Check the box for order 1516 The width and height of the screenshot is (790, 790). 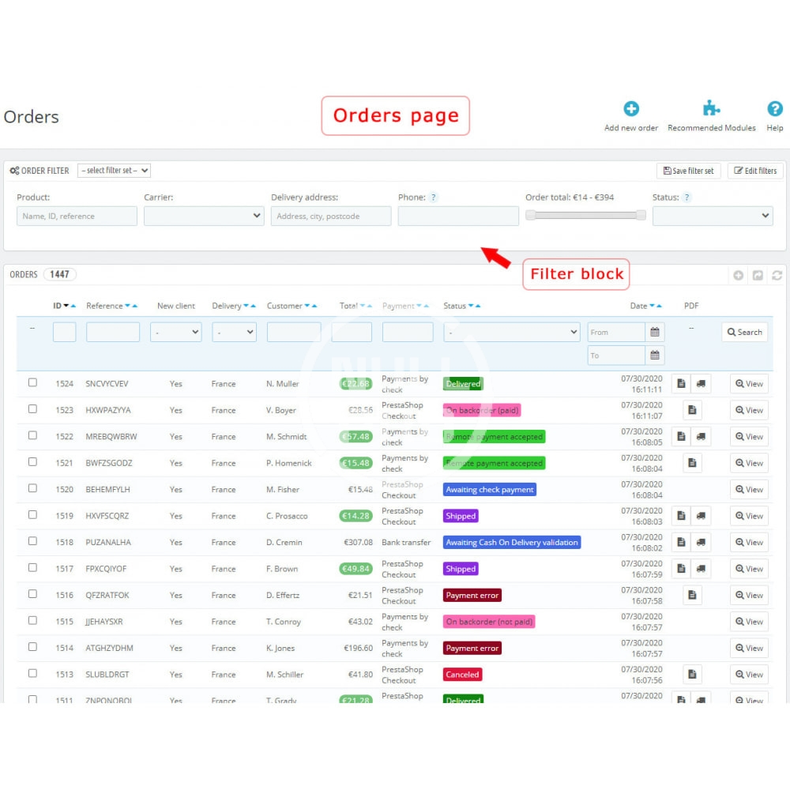tap(32, 594)
